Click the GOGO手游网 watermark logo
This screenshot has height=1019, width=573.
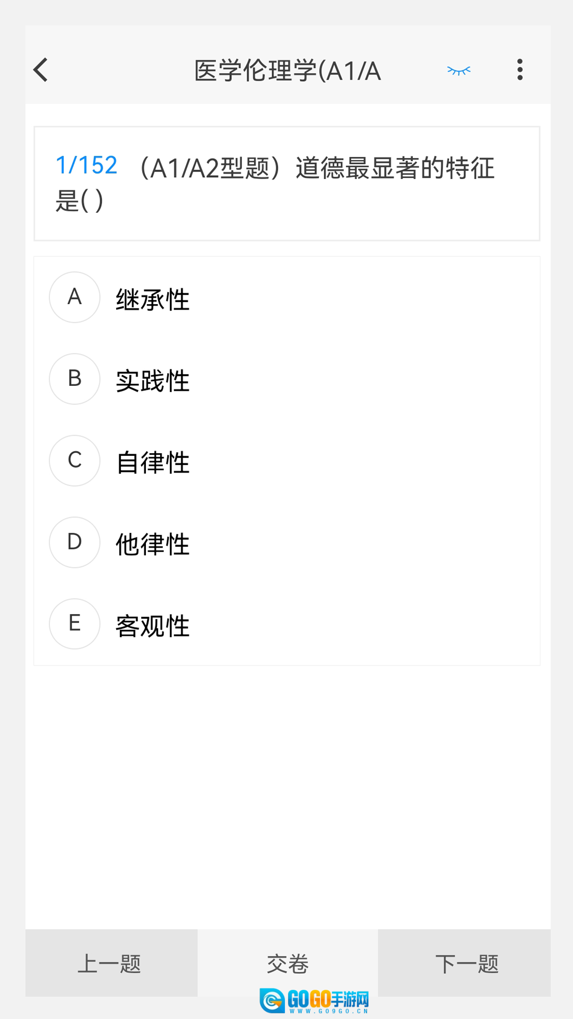pos(314,1001)
